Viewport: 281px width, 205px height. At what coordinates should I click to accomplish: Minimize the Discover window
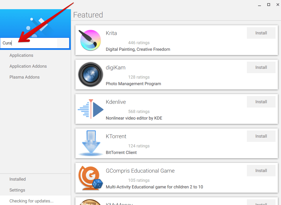coord(259,5)
